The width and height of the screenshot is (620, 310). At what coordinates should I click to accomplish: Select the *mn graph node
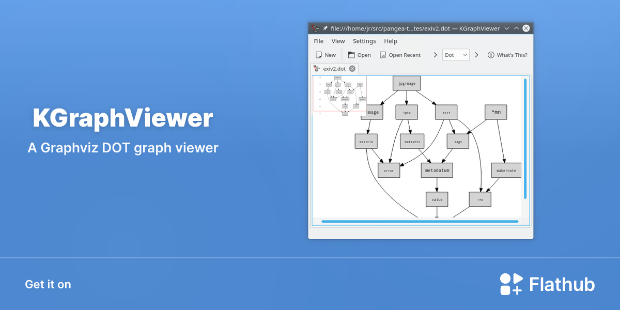496,112
